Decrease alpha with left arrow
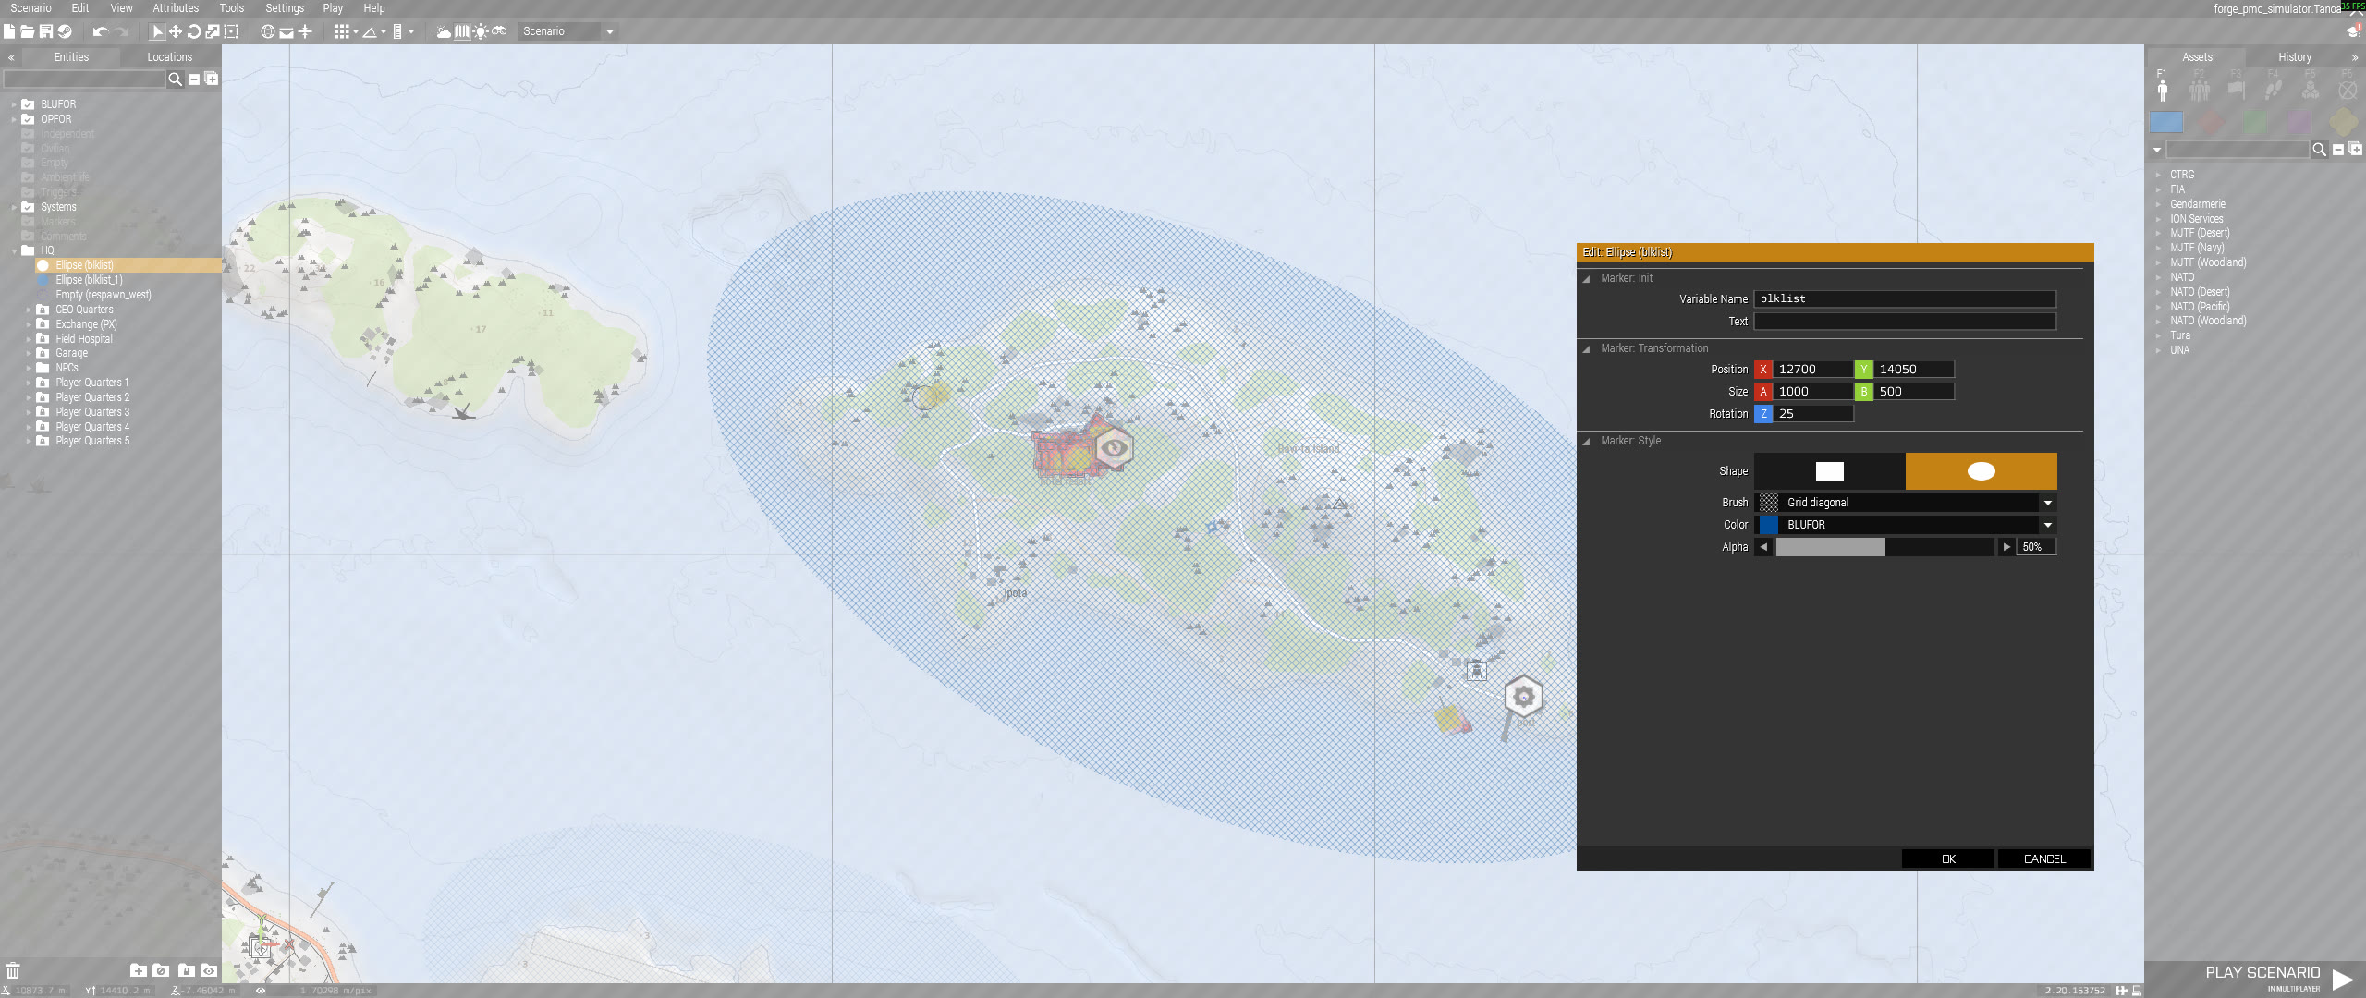 coord(1764,547)
